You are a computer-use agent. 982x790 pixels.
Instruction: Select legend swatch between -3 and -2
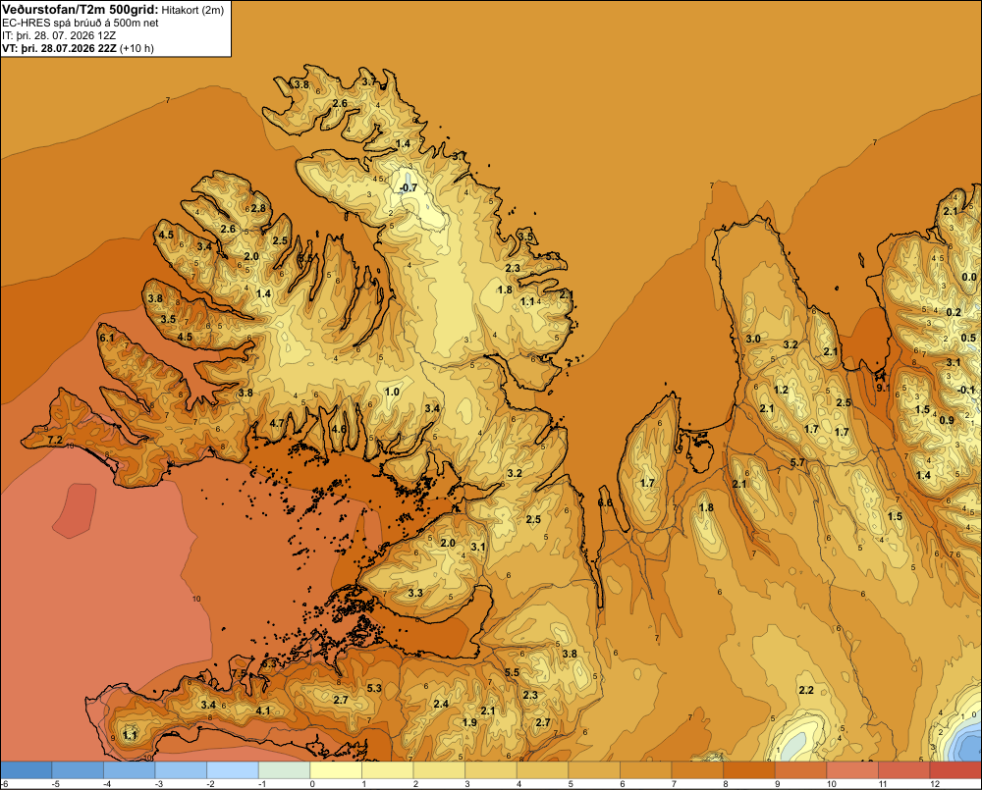[181, 770]
